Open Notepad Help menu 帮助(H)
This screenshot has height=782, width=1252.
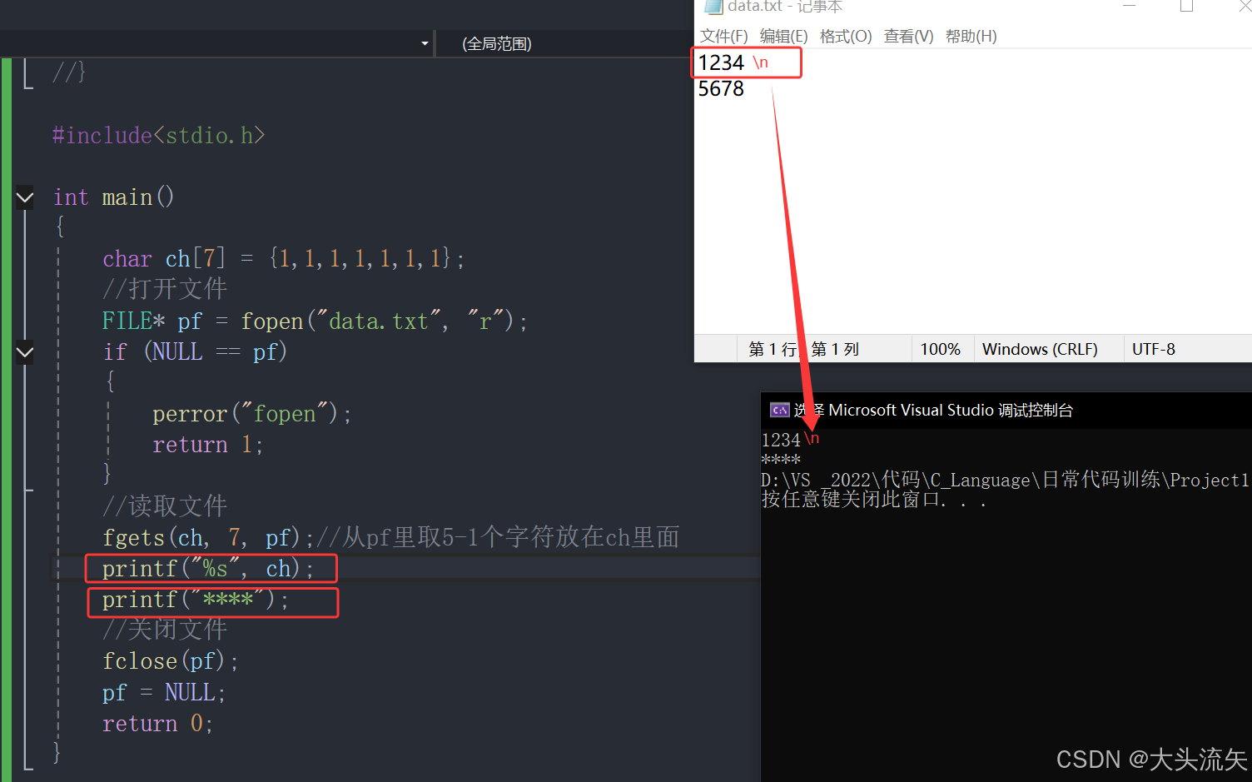tap(971, 36)
